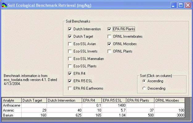Image resolution: width=193 pixels, height=123 pixels.
Task: Sort by the Analyte column header
Action: click(x=12, y=100)
